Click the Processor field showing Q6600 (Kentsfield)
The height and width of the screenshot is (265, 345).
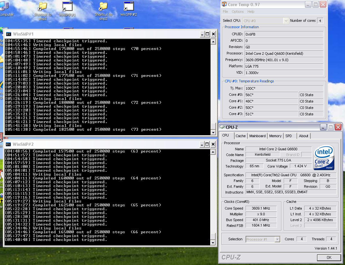tap(284, 54)
